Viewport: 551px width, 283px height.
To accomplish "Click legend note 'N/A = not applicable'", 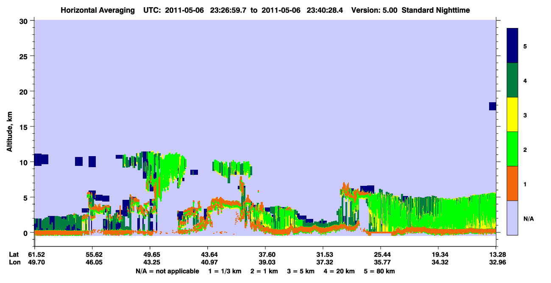I will (x=167, y=271).
